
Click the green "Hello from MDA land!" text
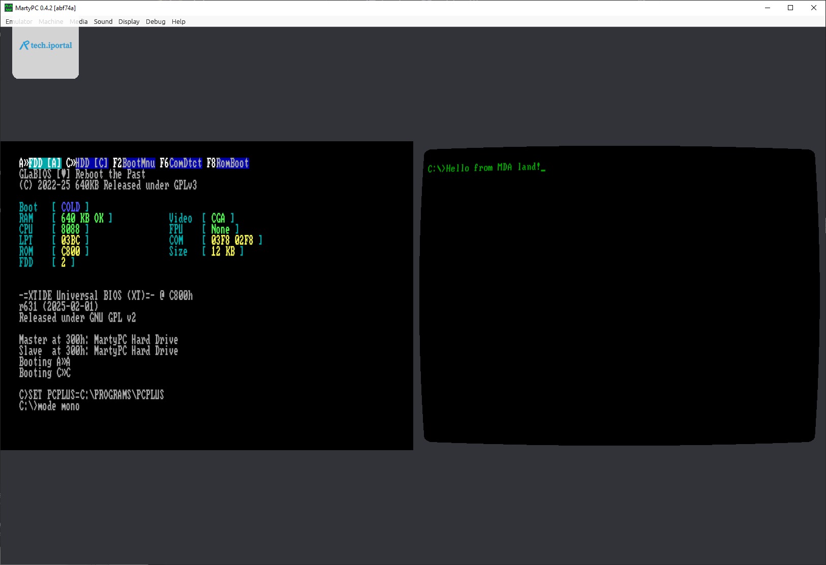coord(493,167)
